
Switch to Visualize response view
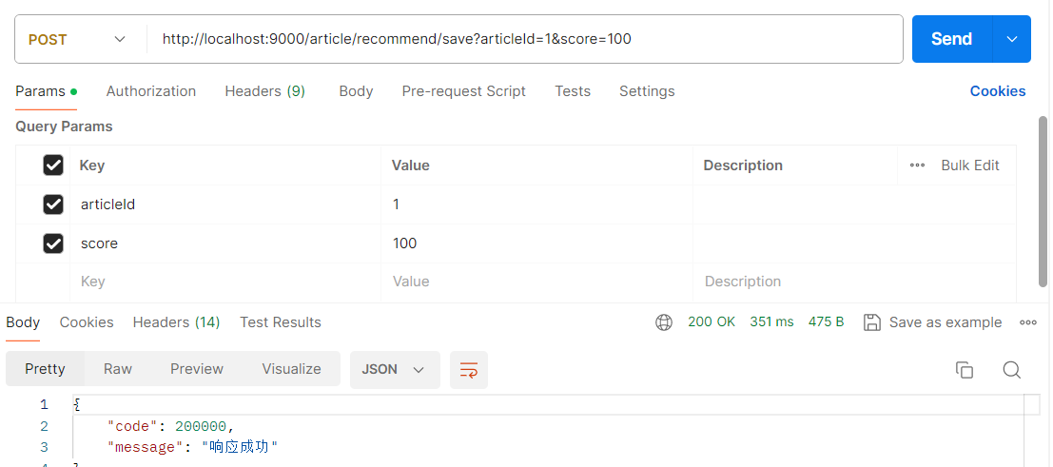(291, 369)
